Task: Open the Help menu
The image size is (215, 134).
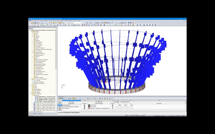Action: pos(79,21)
